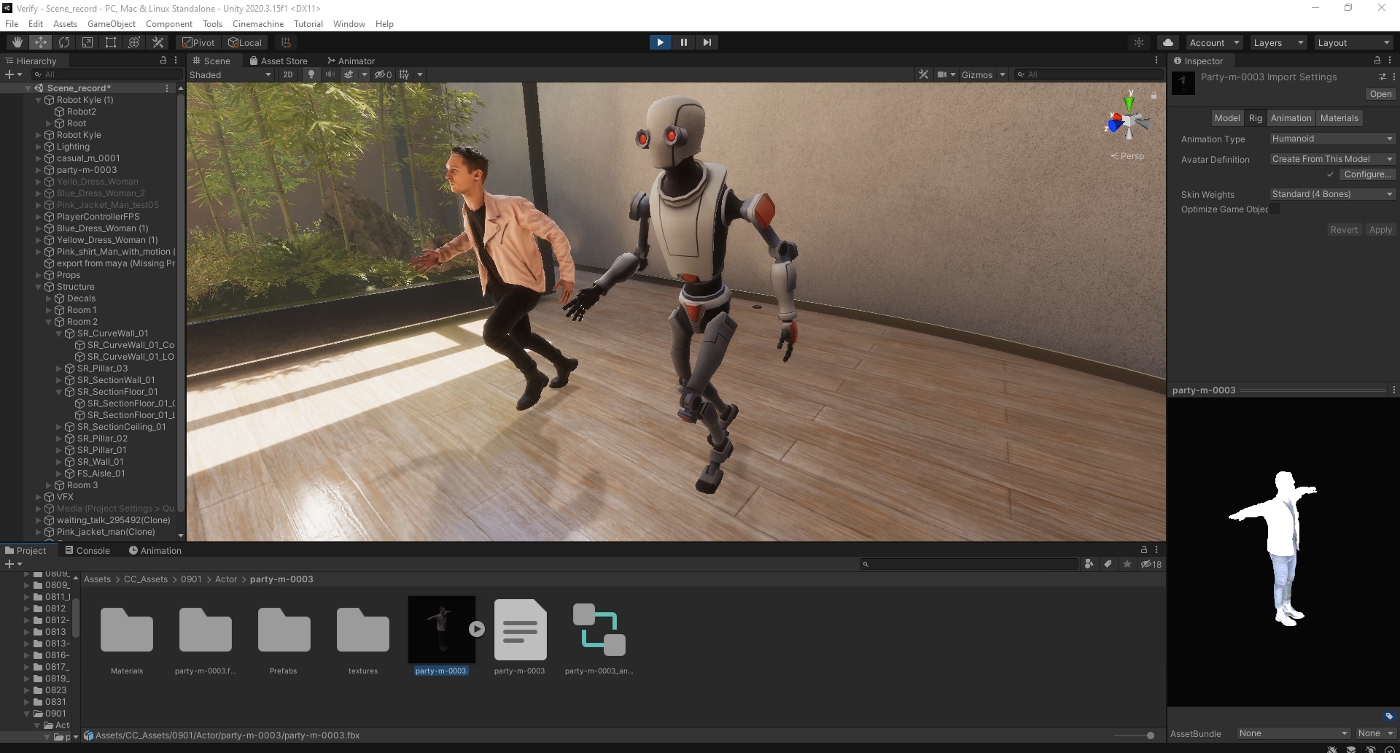Toggle scene grid visibility icon
Screen dimensions: 1400x753
point(405,74)
